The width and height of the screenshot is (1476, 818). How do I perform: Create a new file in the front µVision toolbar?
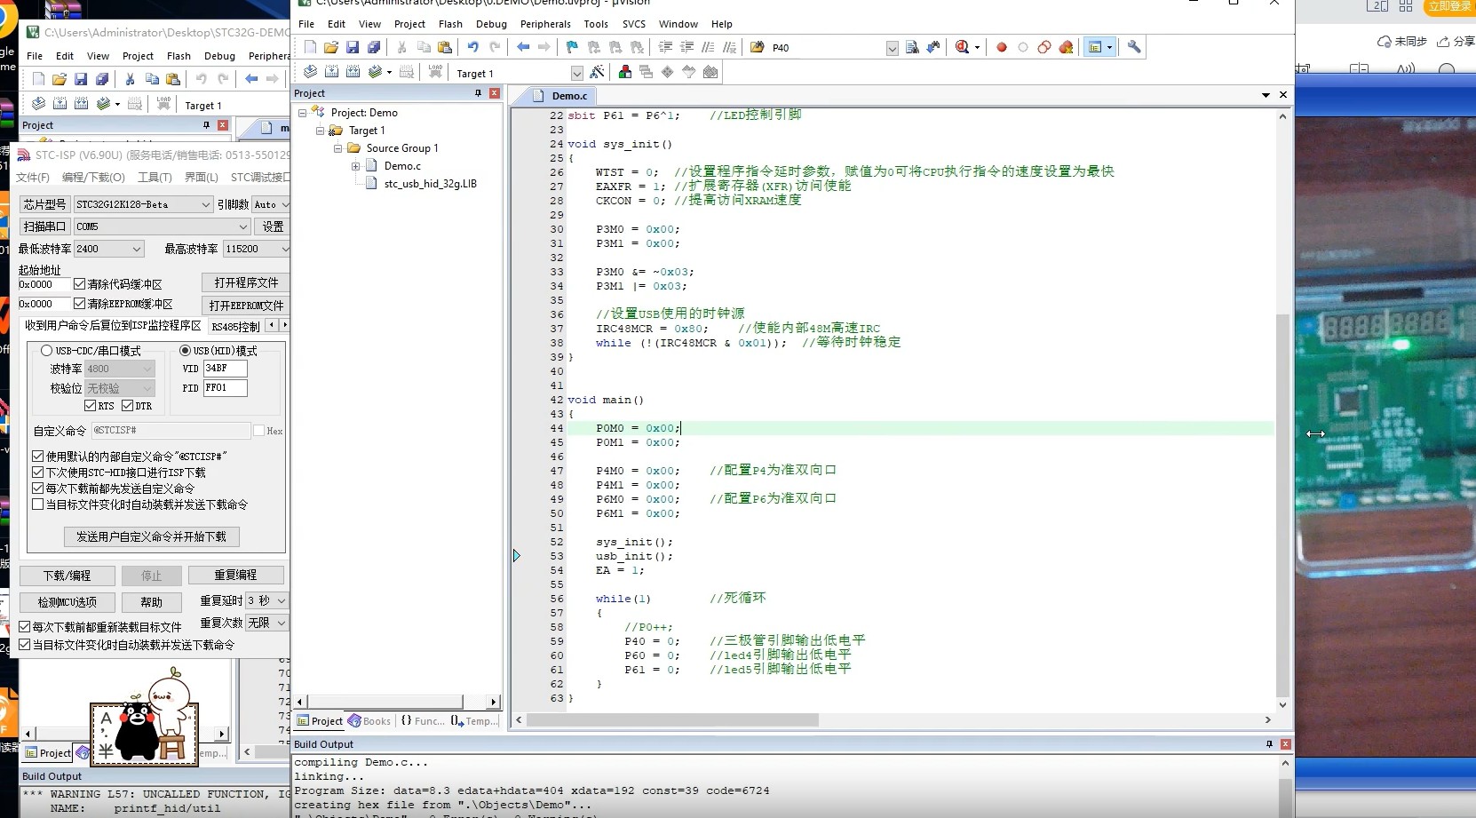310,47
